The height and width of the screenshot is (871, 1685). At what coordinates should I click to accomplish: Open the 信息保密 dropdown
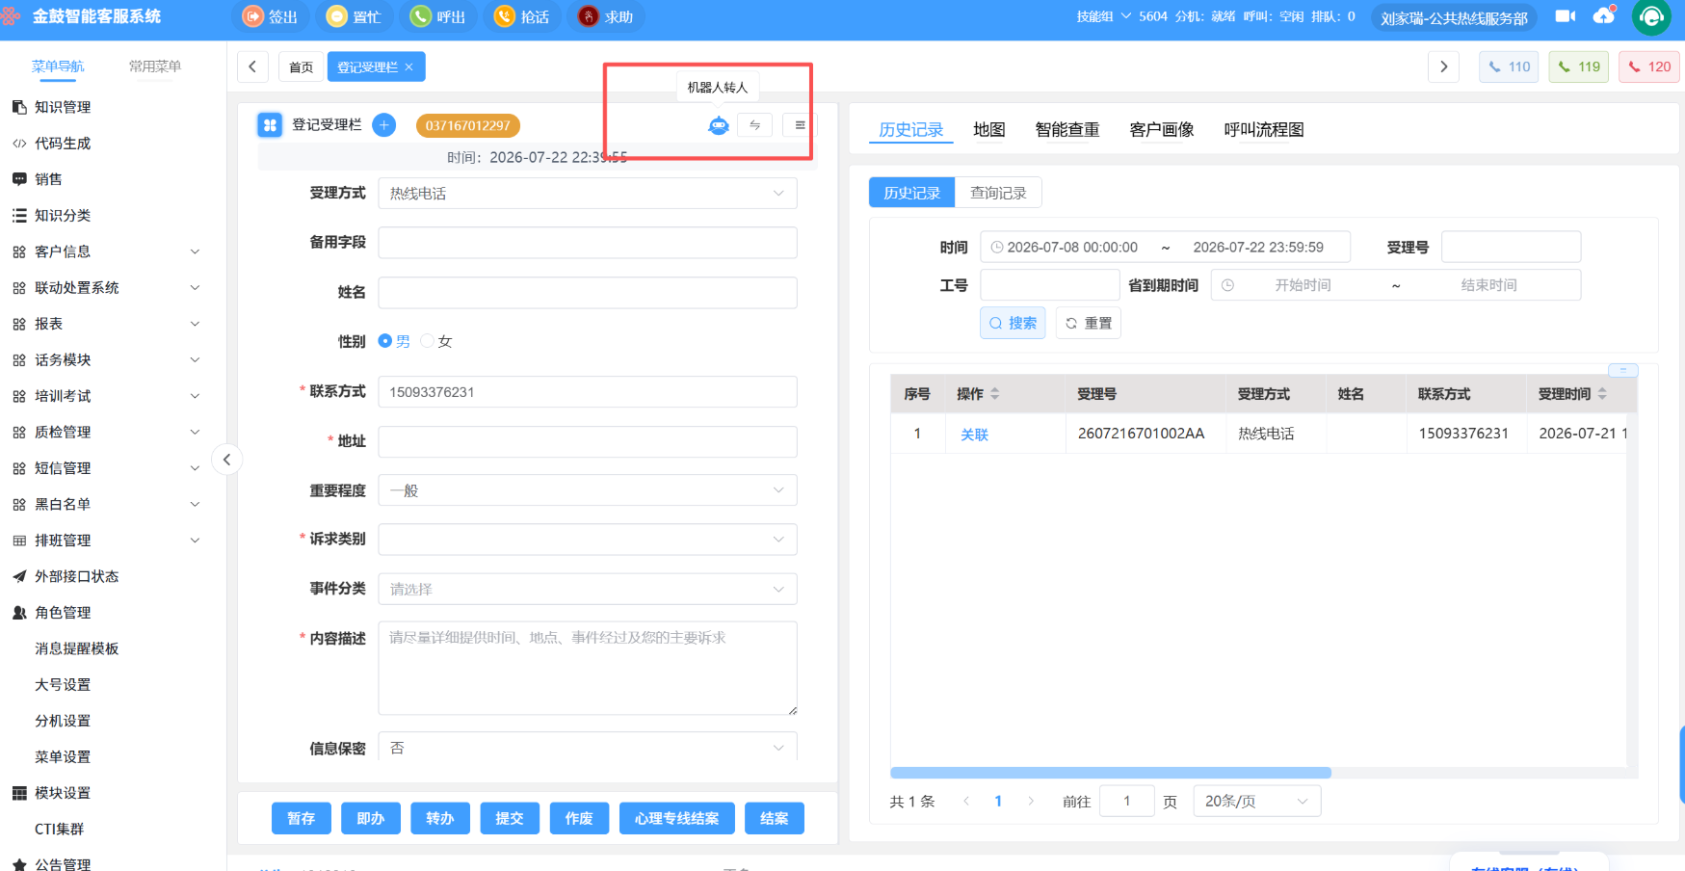[588, 749]
